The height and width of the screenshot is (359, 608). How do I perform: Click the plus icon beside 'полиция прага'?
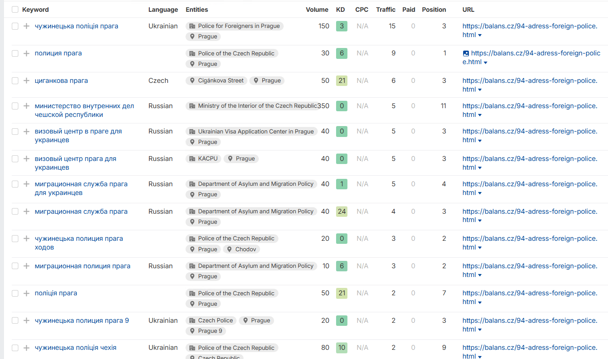click(x=26, y=53)
